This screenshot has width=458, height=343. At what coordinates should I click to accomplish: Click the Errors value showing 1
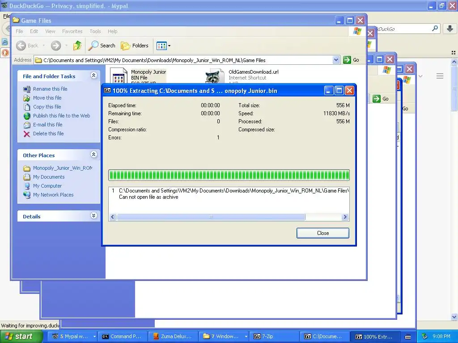[218, 138]
